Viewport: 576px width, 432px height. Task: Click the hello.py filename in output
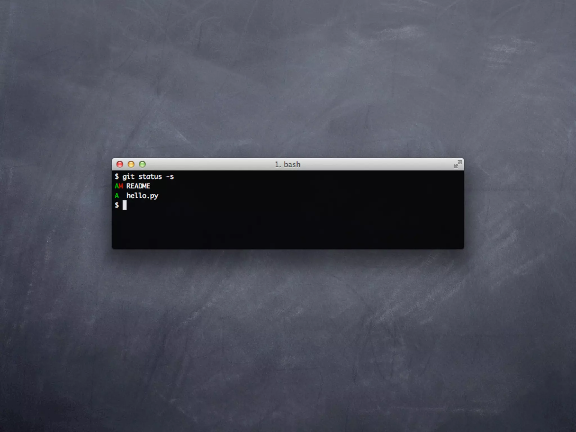142,196
